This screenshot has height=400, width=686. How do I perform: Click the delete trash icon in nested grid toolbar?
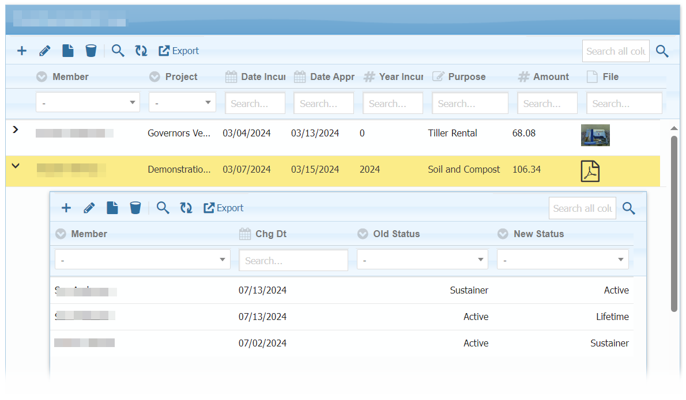135,208
